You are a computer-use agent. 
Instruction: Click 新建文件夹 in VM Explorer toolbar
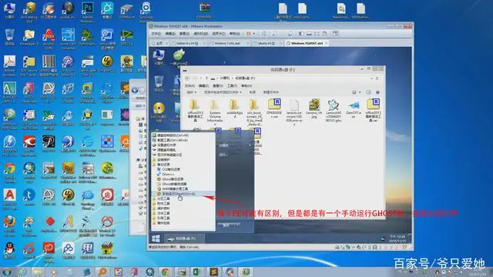(270, 92)
